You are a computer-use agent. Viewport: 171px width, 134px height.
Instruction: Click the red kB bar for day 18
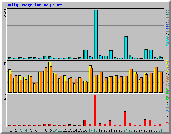point(95,111)
